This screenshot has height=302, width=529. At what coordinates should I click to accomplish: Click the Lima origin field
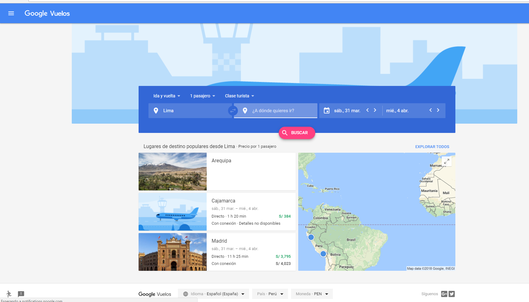point(190,111)
